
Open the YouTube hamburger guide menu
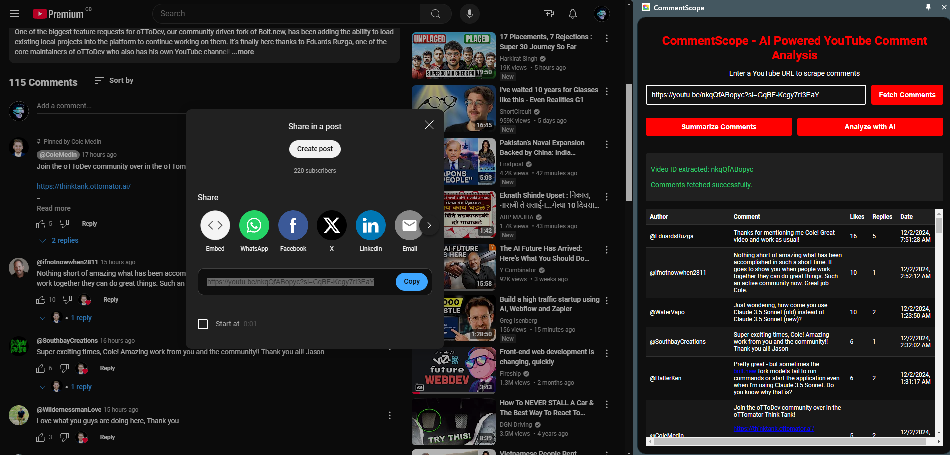point(15,14)
